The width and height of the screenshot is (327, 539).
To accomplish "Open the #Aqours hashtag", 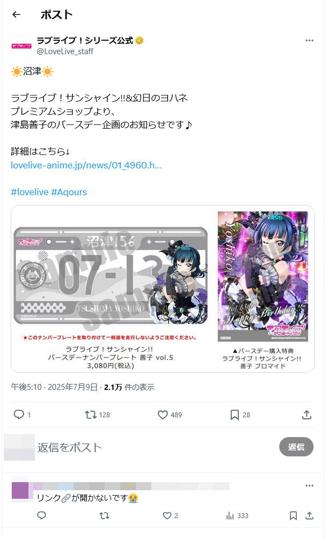I will pyautogui.click(x=69, y=192).
